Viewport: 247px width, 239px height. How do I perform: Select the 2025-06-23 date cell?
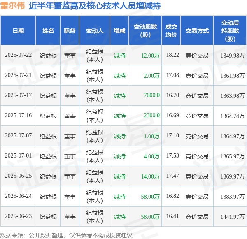tap(18, 216)
